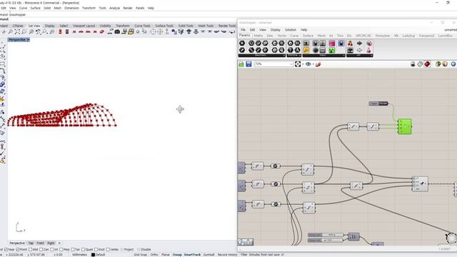Viewport: 457px width, 257px height.
Task: Click the circular crosshair target icon in Rhino toolbar
Action: point(153,31)
